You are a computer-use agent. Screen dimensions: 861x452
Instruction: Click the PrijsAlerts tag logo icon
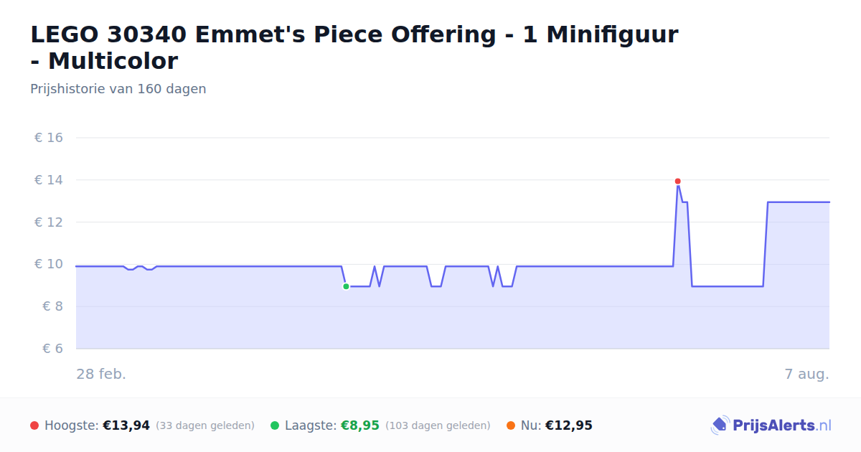(720, 425)
